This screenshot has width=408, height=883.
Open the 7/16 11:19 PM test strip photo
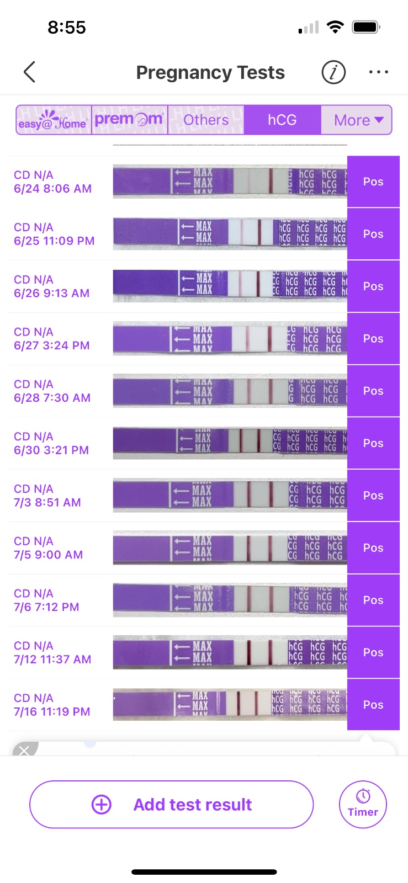click(x=230, y=705)
